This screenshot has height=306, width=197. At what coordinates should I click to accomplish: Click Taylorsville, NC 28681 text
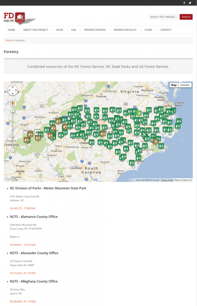[22, 265]
